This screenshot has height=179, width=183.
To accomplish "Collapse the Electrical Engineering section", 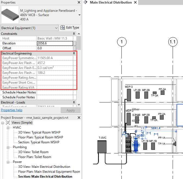I will point(74,53).
